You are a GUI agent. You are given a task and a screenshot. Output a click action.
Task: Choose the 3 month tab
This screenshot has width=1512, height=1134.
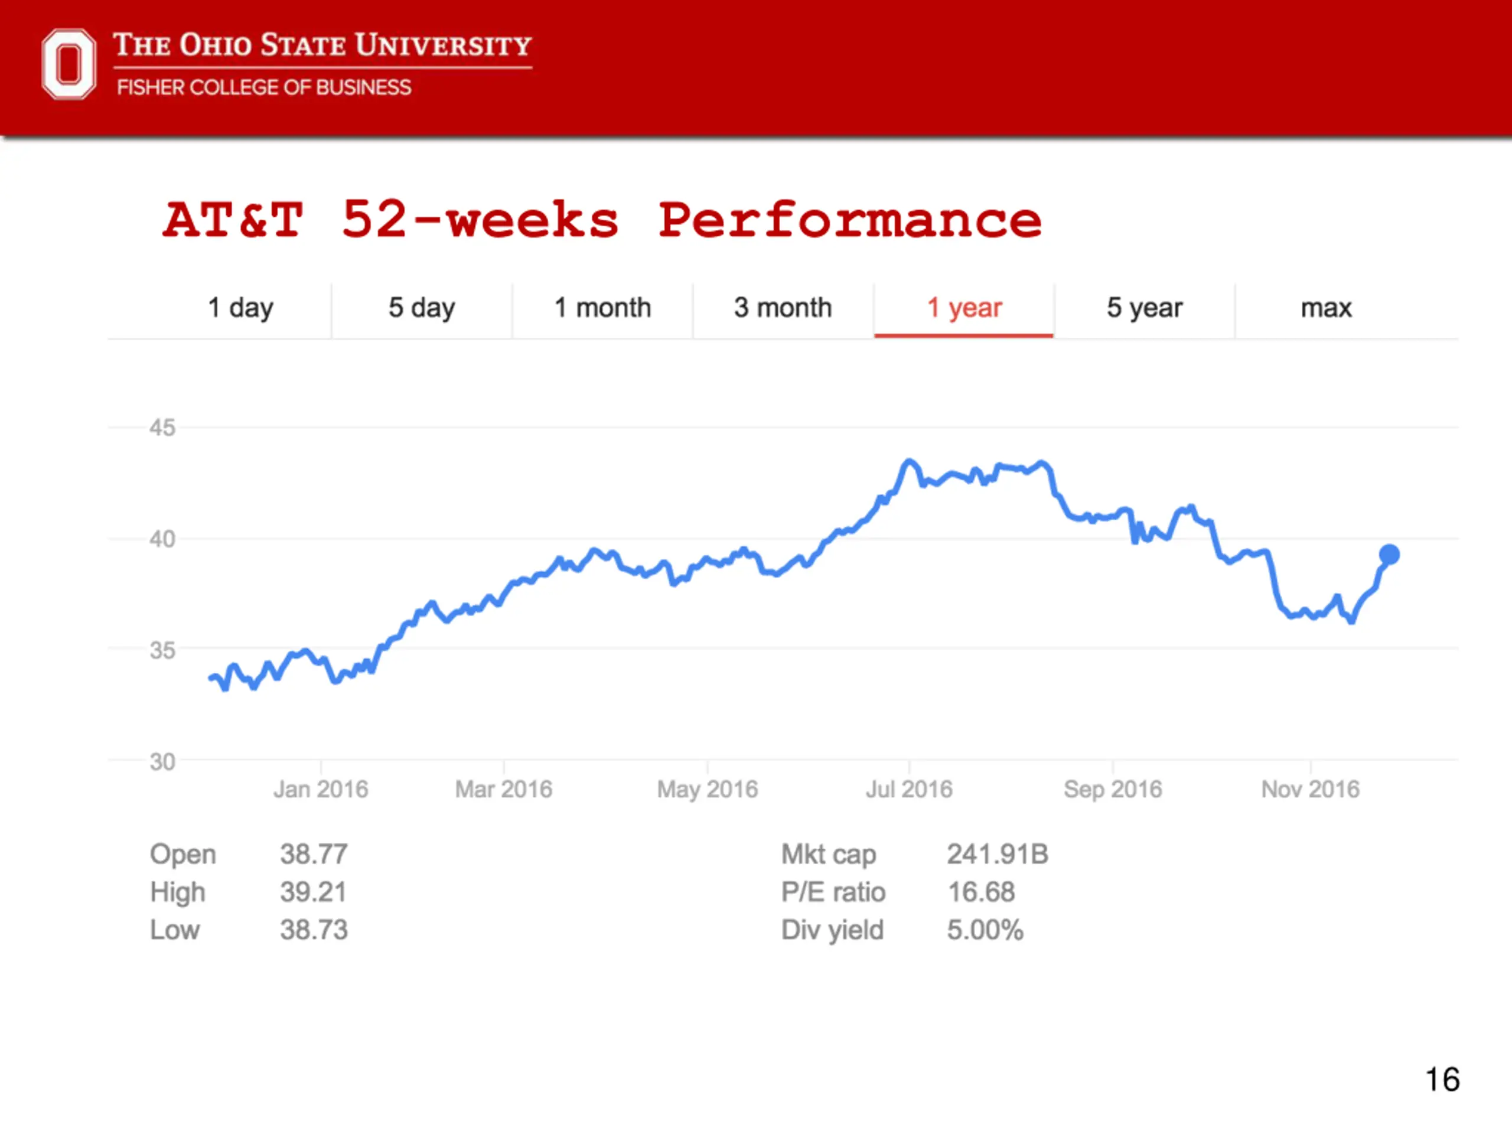coord(783,308)
